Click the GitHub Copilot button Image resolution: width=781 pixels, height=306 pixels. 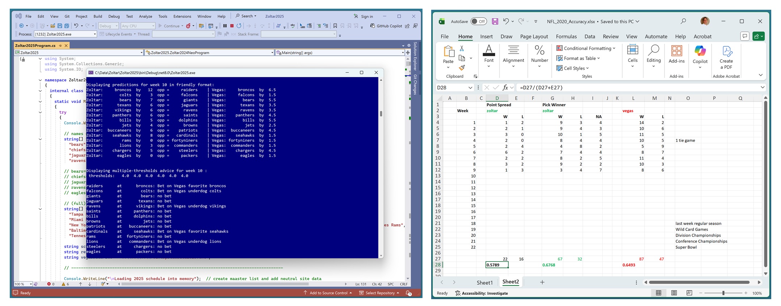pos(386,26)
